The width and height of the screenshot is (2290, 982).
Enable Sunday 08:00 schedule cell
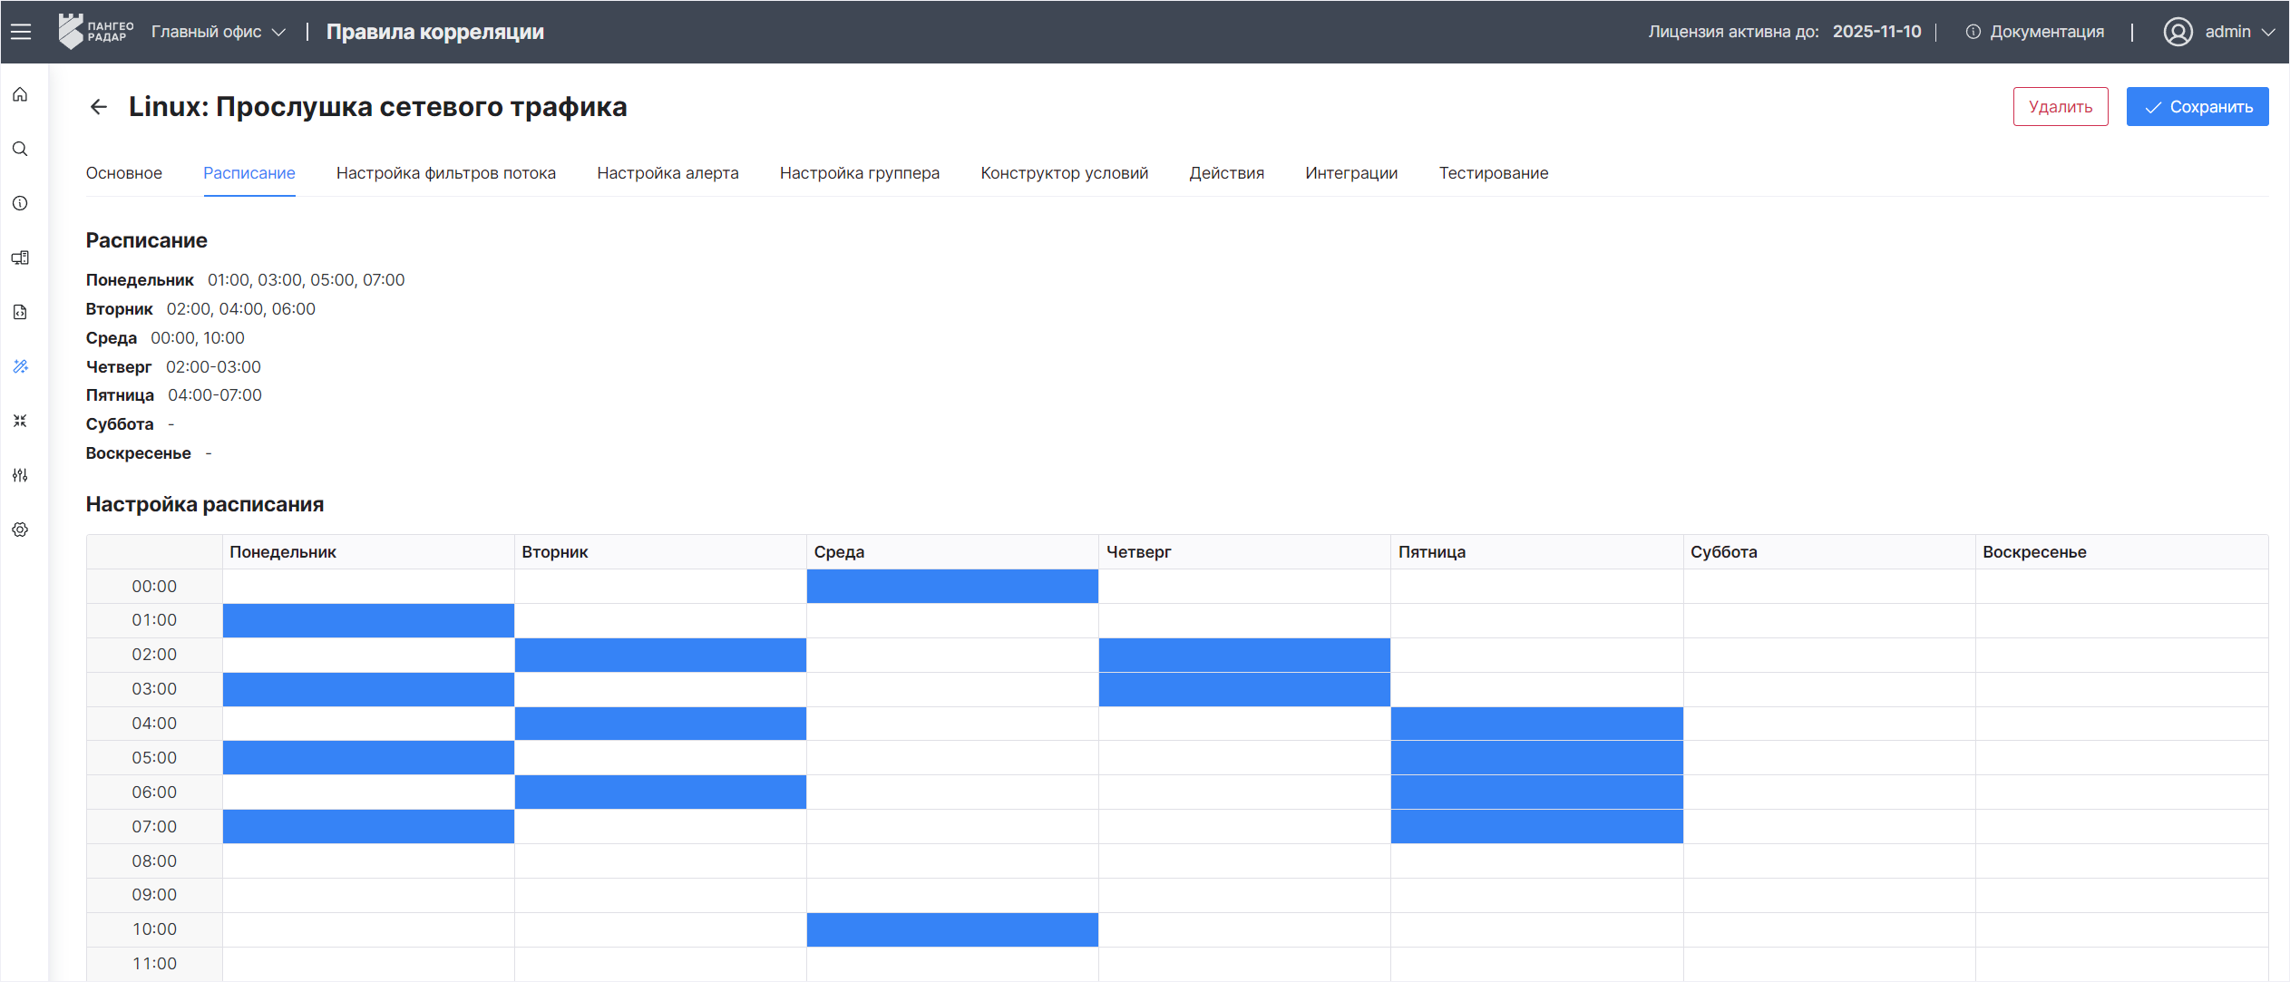pyautogui.click(x=2121, y=860)
